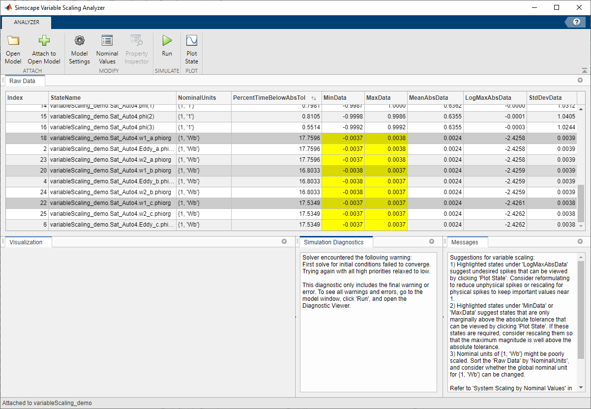Click Attach to Open Model plus icon
Viewport: 591px width, 409px height.
[44, 41]
